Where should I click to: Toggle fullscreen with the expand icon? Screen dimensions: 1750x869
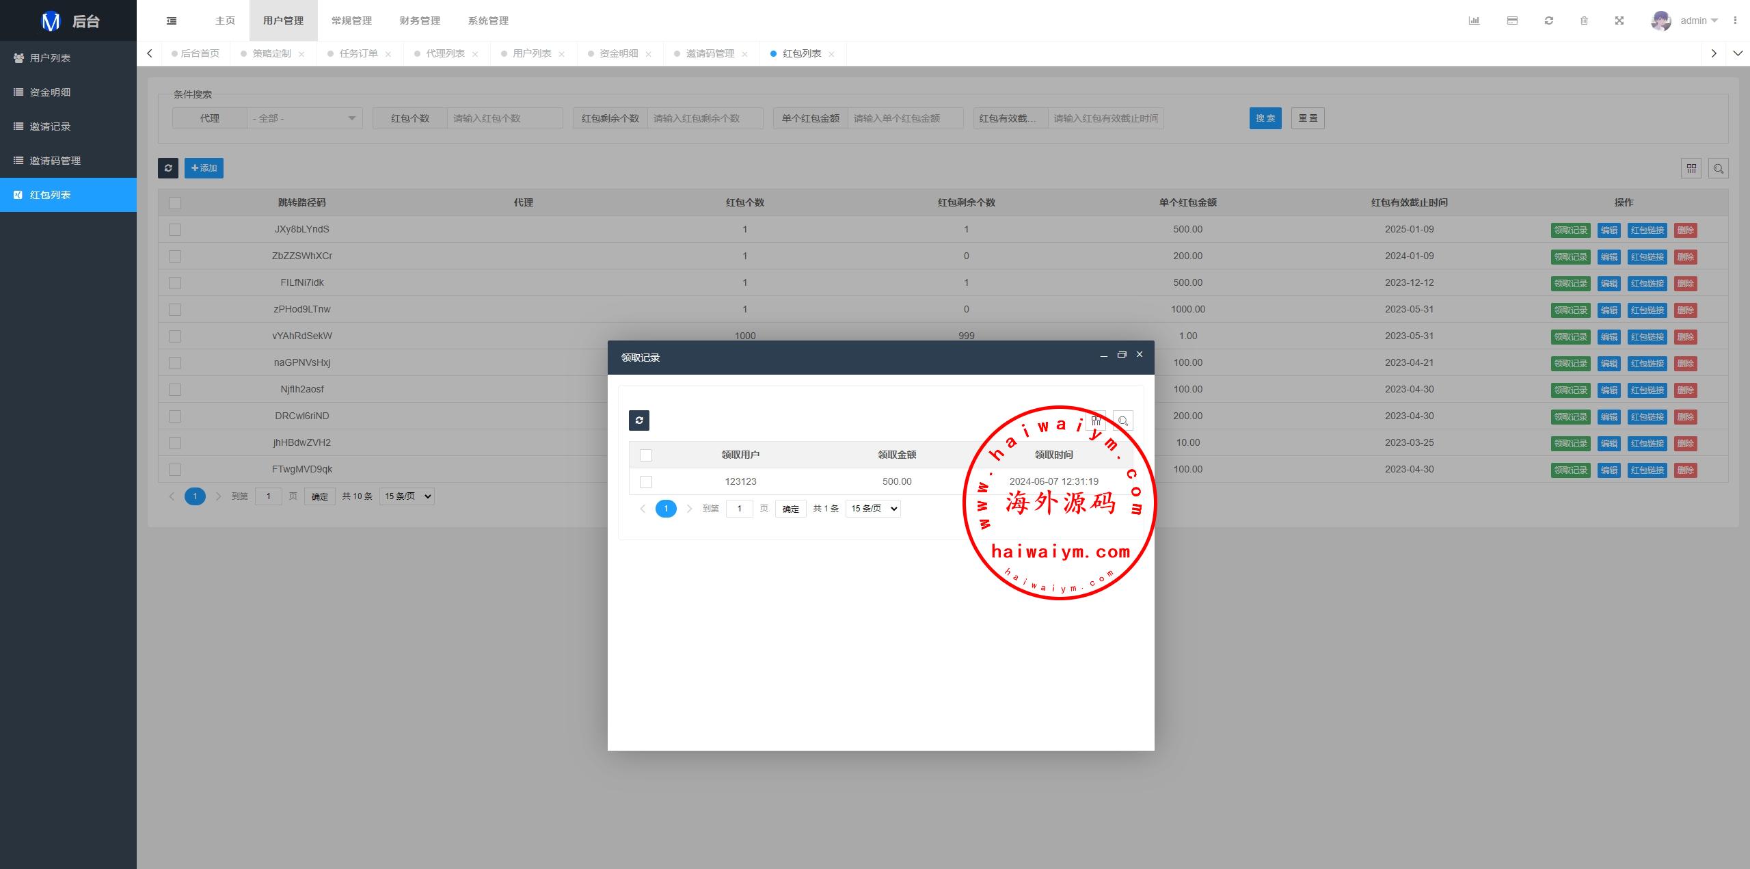(x=1619, y=21)
